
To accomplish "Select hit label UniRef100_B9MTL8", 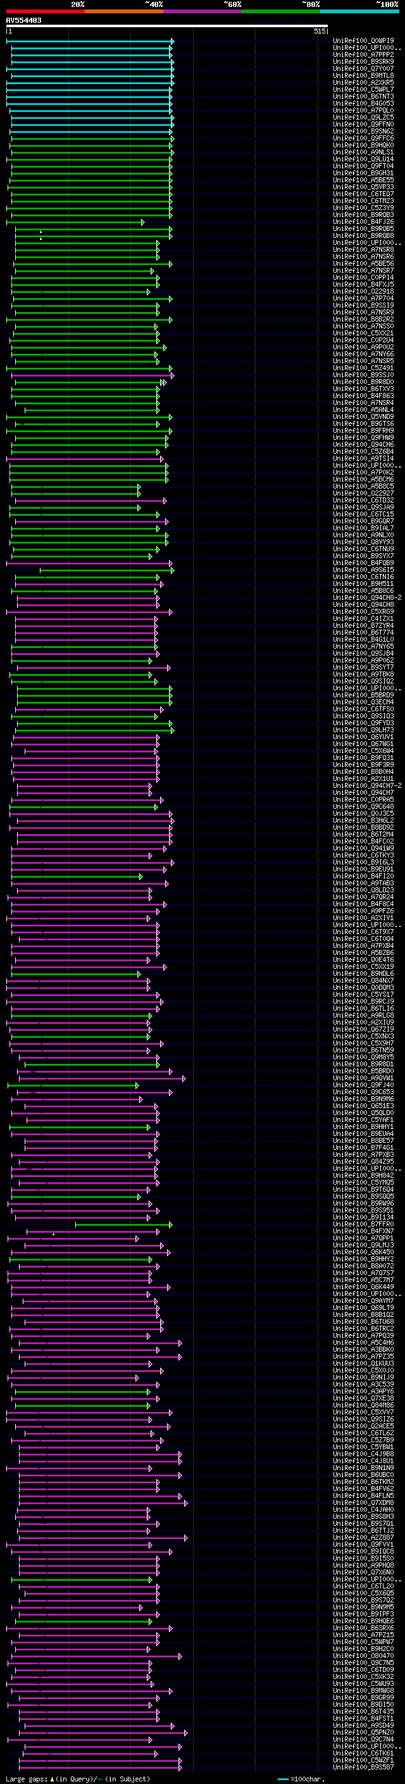I will (363, 75).
